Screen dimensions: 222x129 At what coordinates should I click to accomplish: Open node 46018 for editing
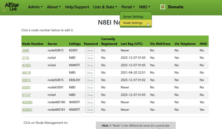pos(26,73)
